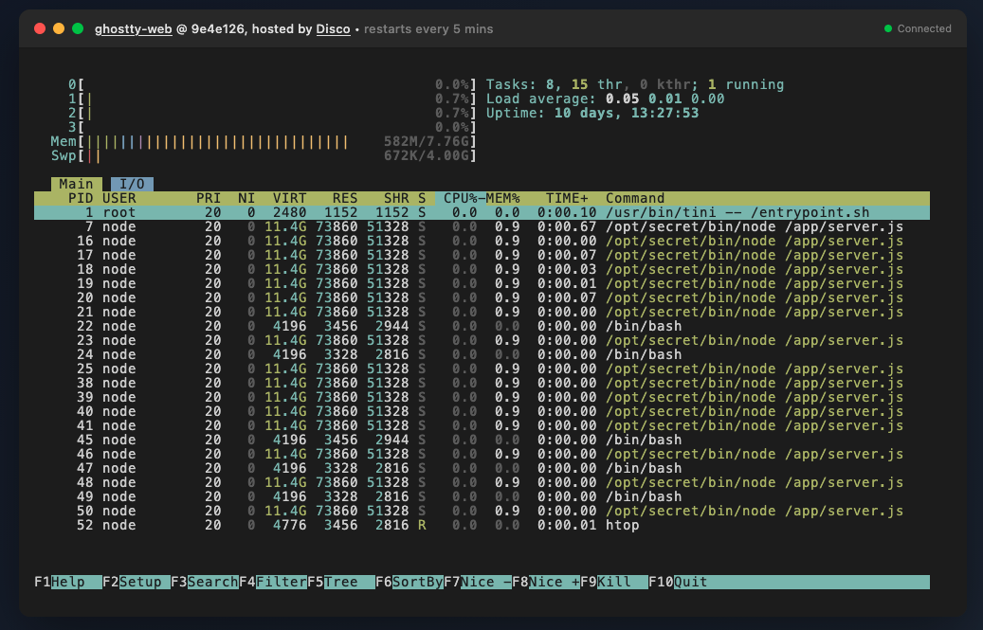This screenshot has height=630, width=983.
Task: Open F2 Setup in function bar
Action: (x=137, y=582)
